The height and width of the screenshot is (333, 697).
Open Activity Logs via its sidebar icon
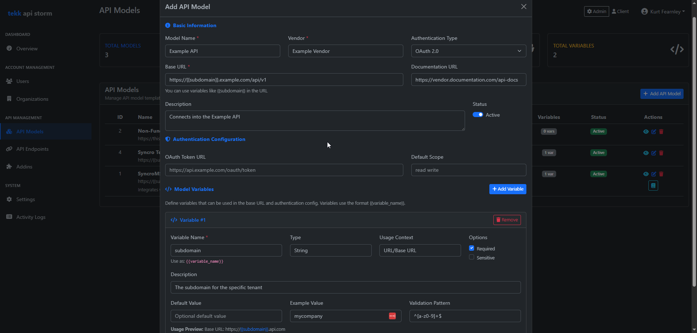(9, 217)
